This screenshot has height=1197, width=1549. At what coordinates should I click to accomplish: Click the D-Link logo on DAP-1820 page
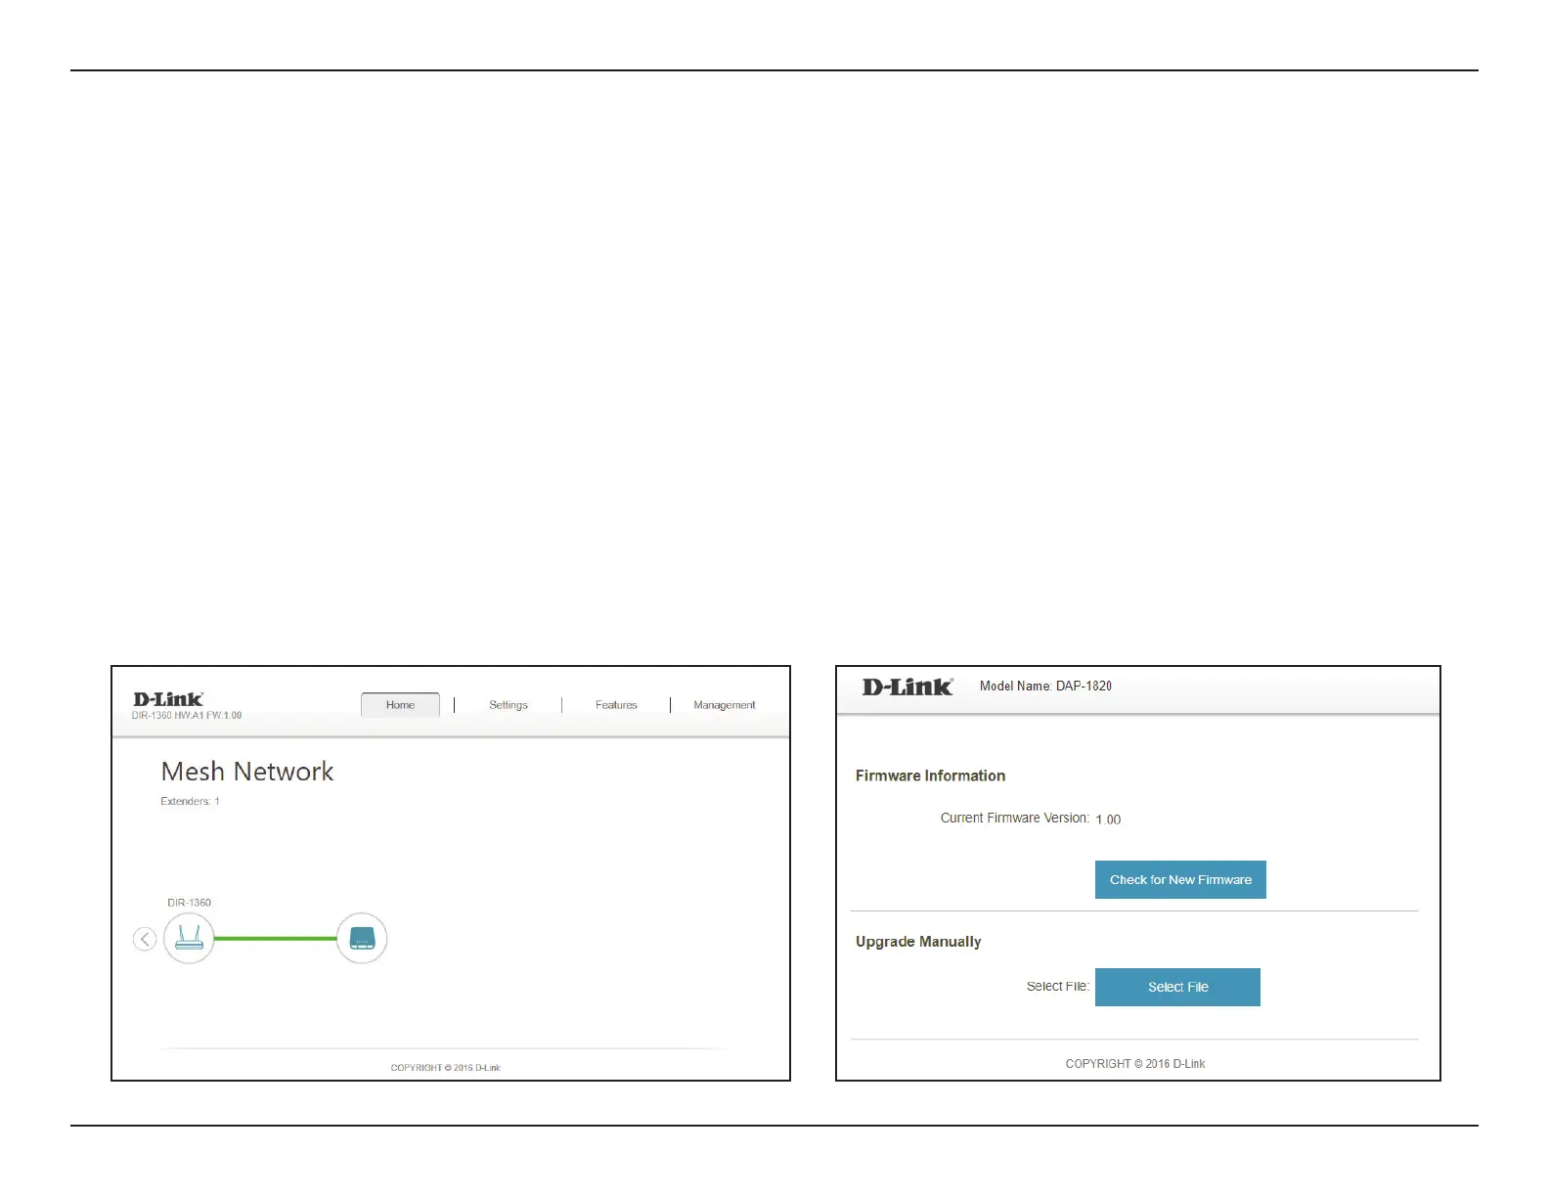[x=907, y=687]
